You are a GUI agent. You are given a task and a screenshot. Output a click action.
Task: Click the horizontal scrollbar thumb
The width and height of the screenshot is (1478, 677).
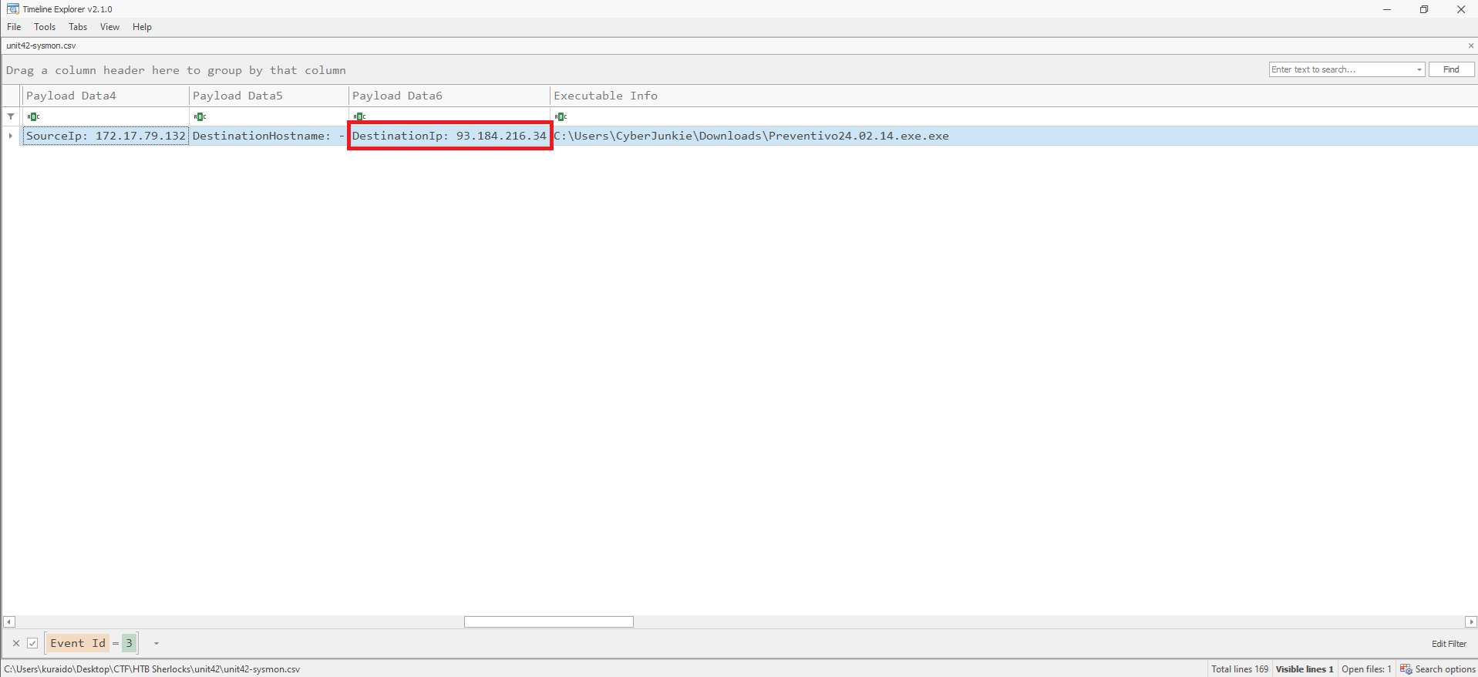click(x=548, y=621)
